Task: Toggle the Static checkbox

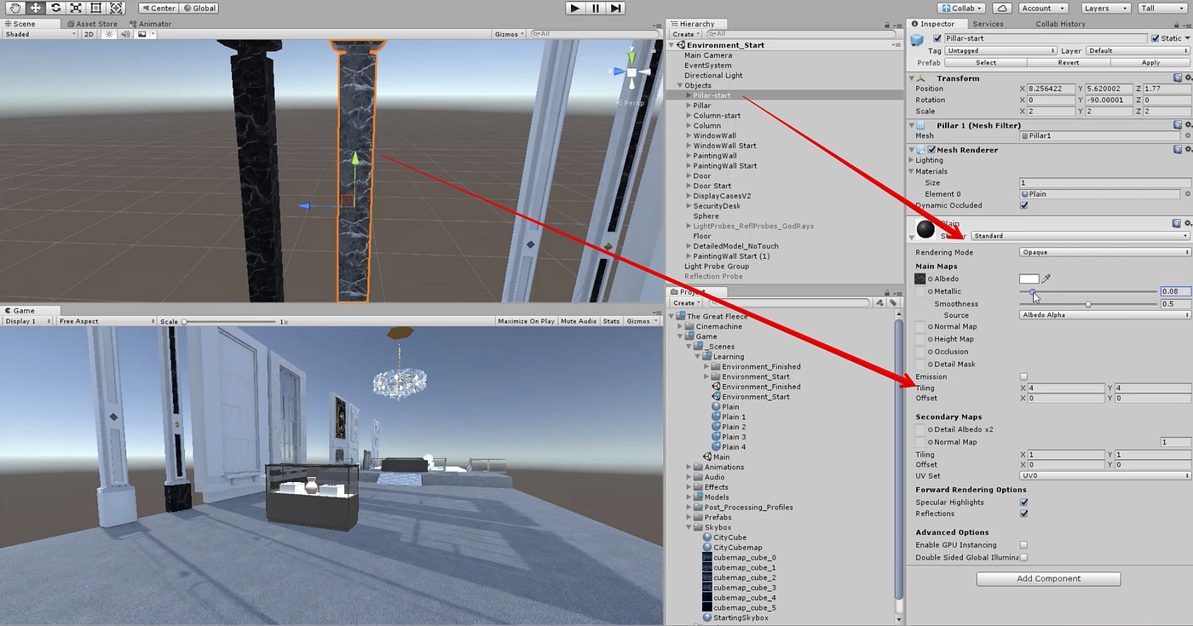Action: point(1155,38)
